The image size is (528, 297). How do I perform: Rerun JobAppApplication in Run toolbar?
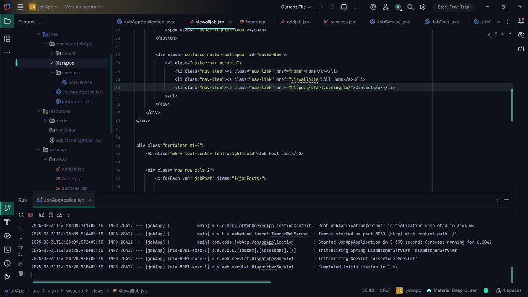[x=21, y=215]
